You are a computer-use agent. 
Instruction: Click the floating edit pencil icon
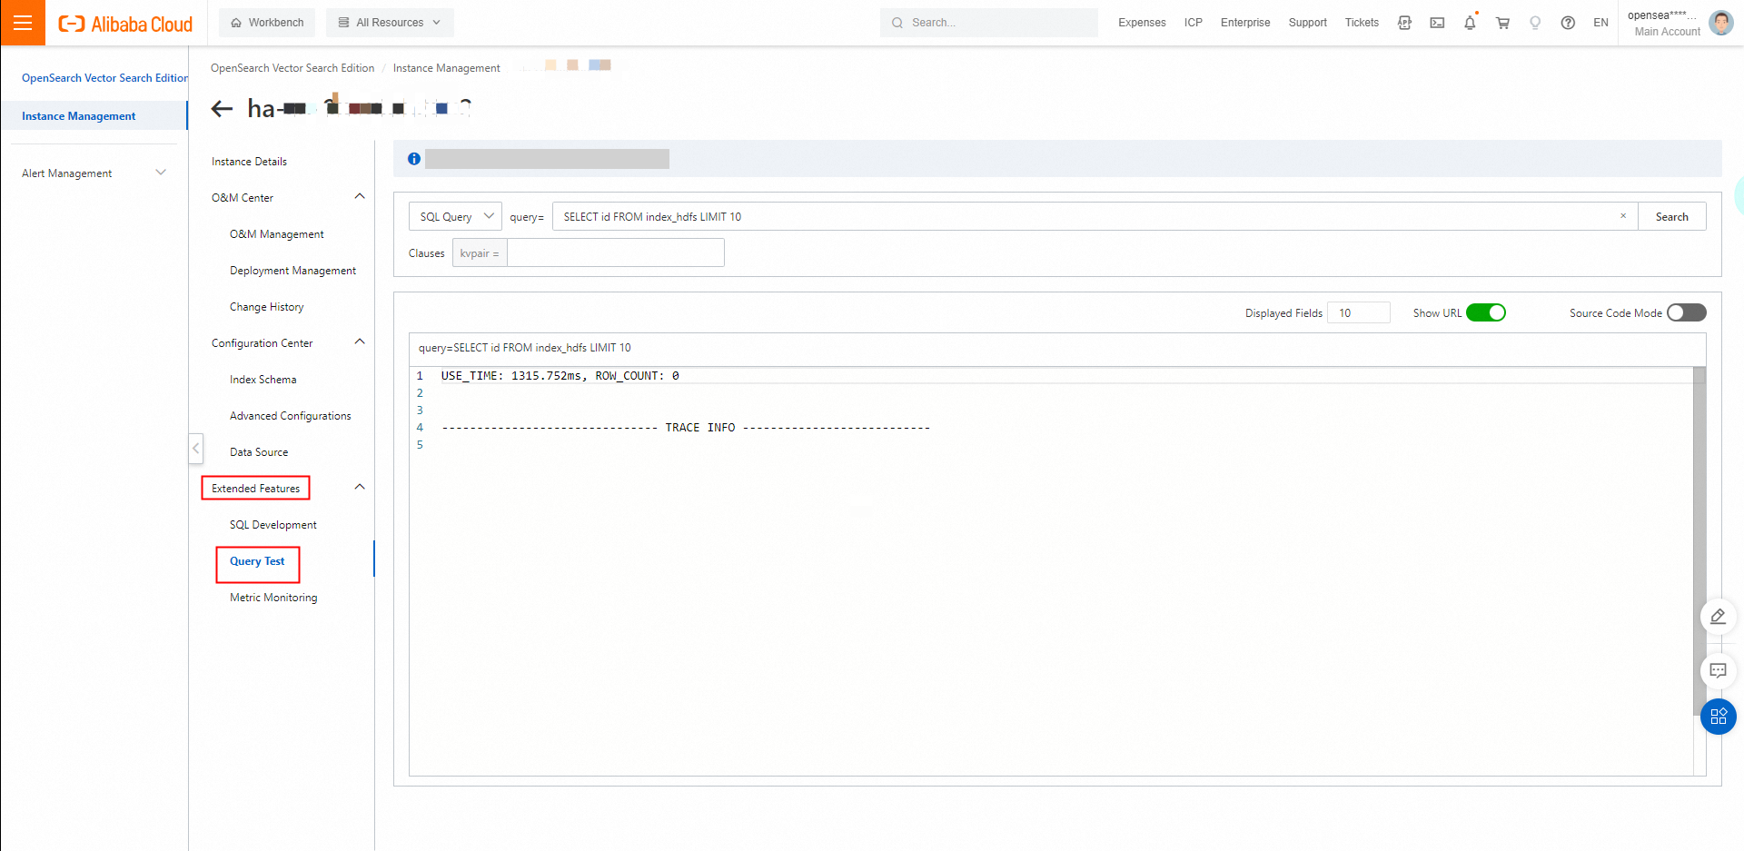click(1718, 617)
